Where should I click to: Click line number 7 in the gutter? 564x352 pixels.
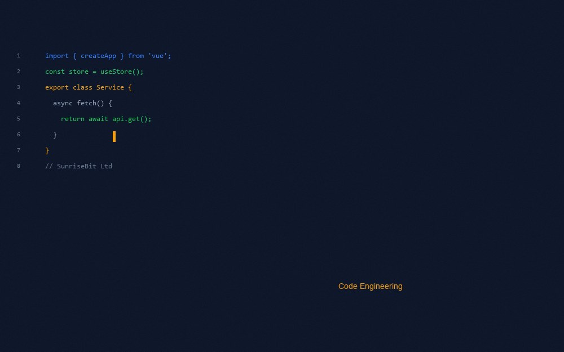(19, 150)
